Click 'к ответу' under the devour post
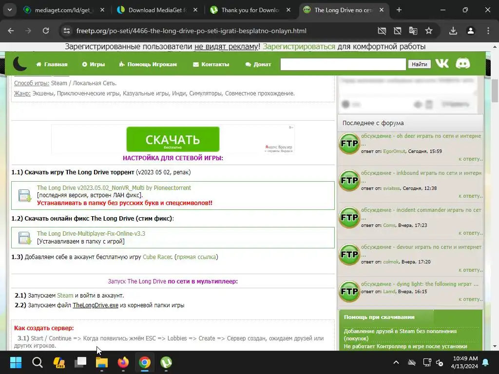This screenshot has width=499, height=374. [x=470, y=270]
